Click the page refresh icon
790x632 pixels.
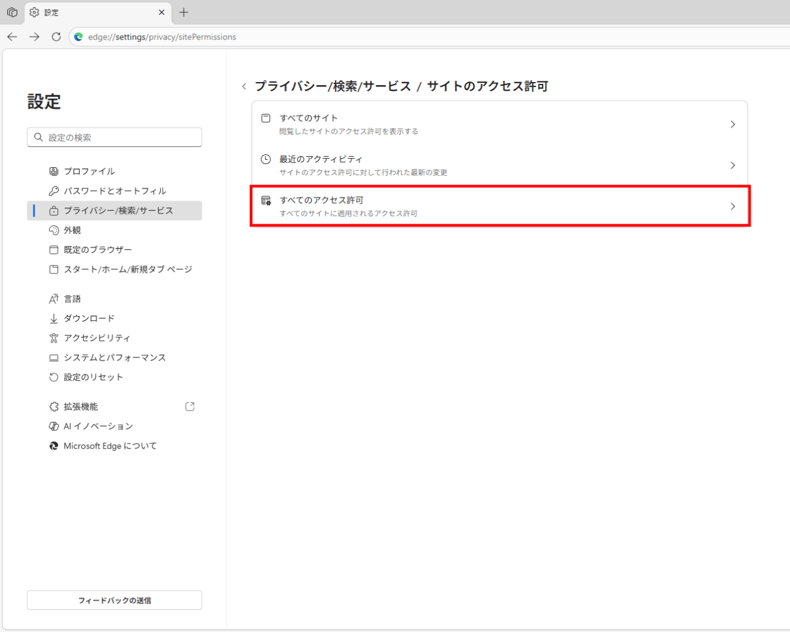[x=56, y=37]
